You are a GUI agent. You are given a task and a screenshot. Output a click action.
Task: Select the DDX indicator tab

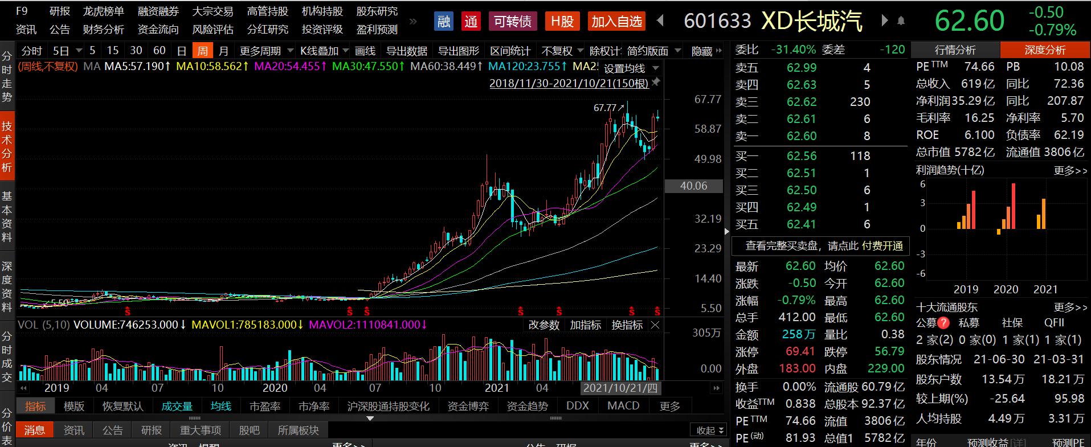578,406
